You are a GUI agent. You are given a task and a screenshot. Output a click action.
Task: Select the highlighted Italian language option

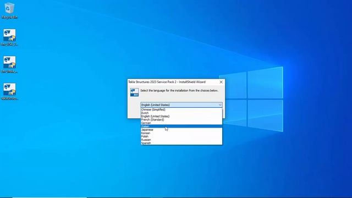182,126
